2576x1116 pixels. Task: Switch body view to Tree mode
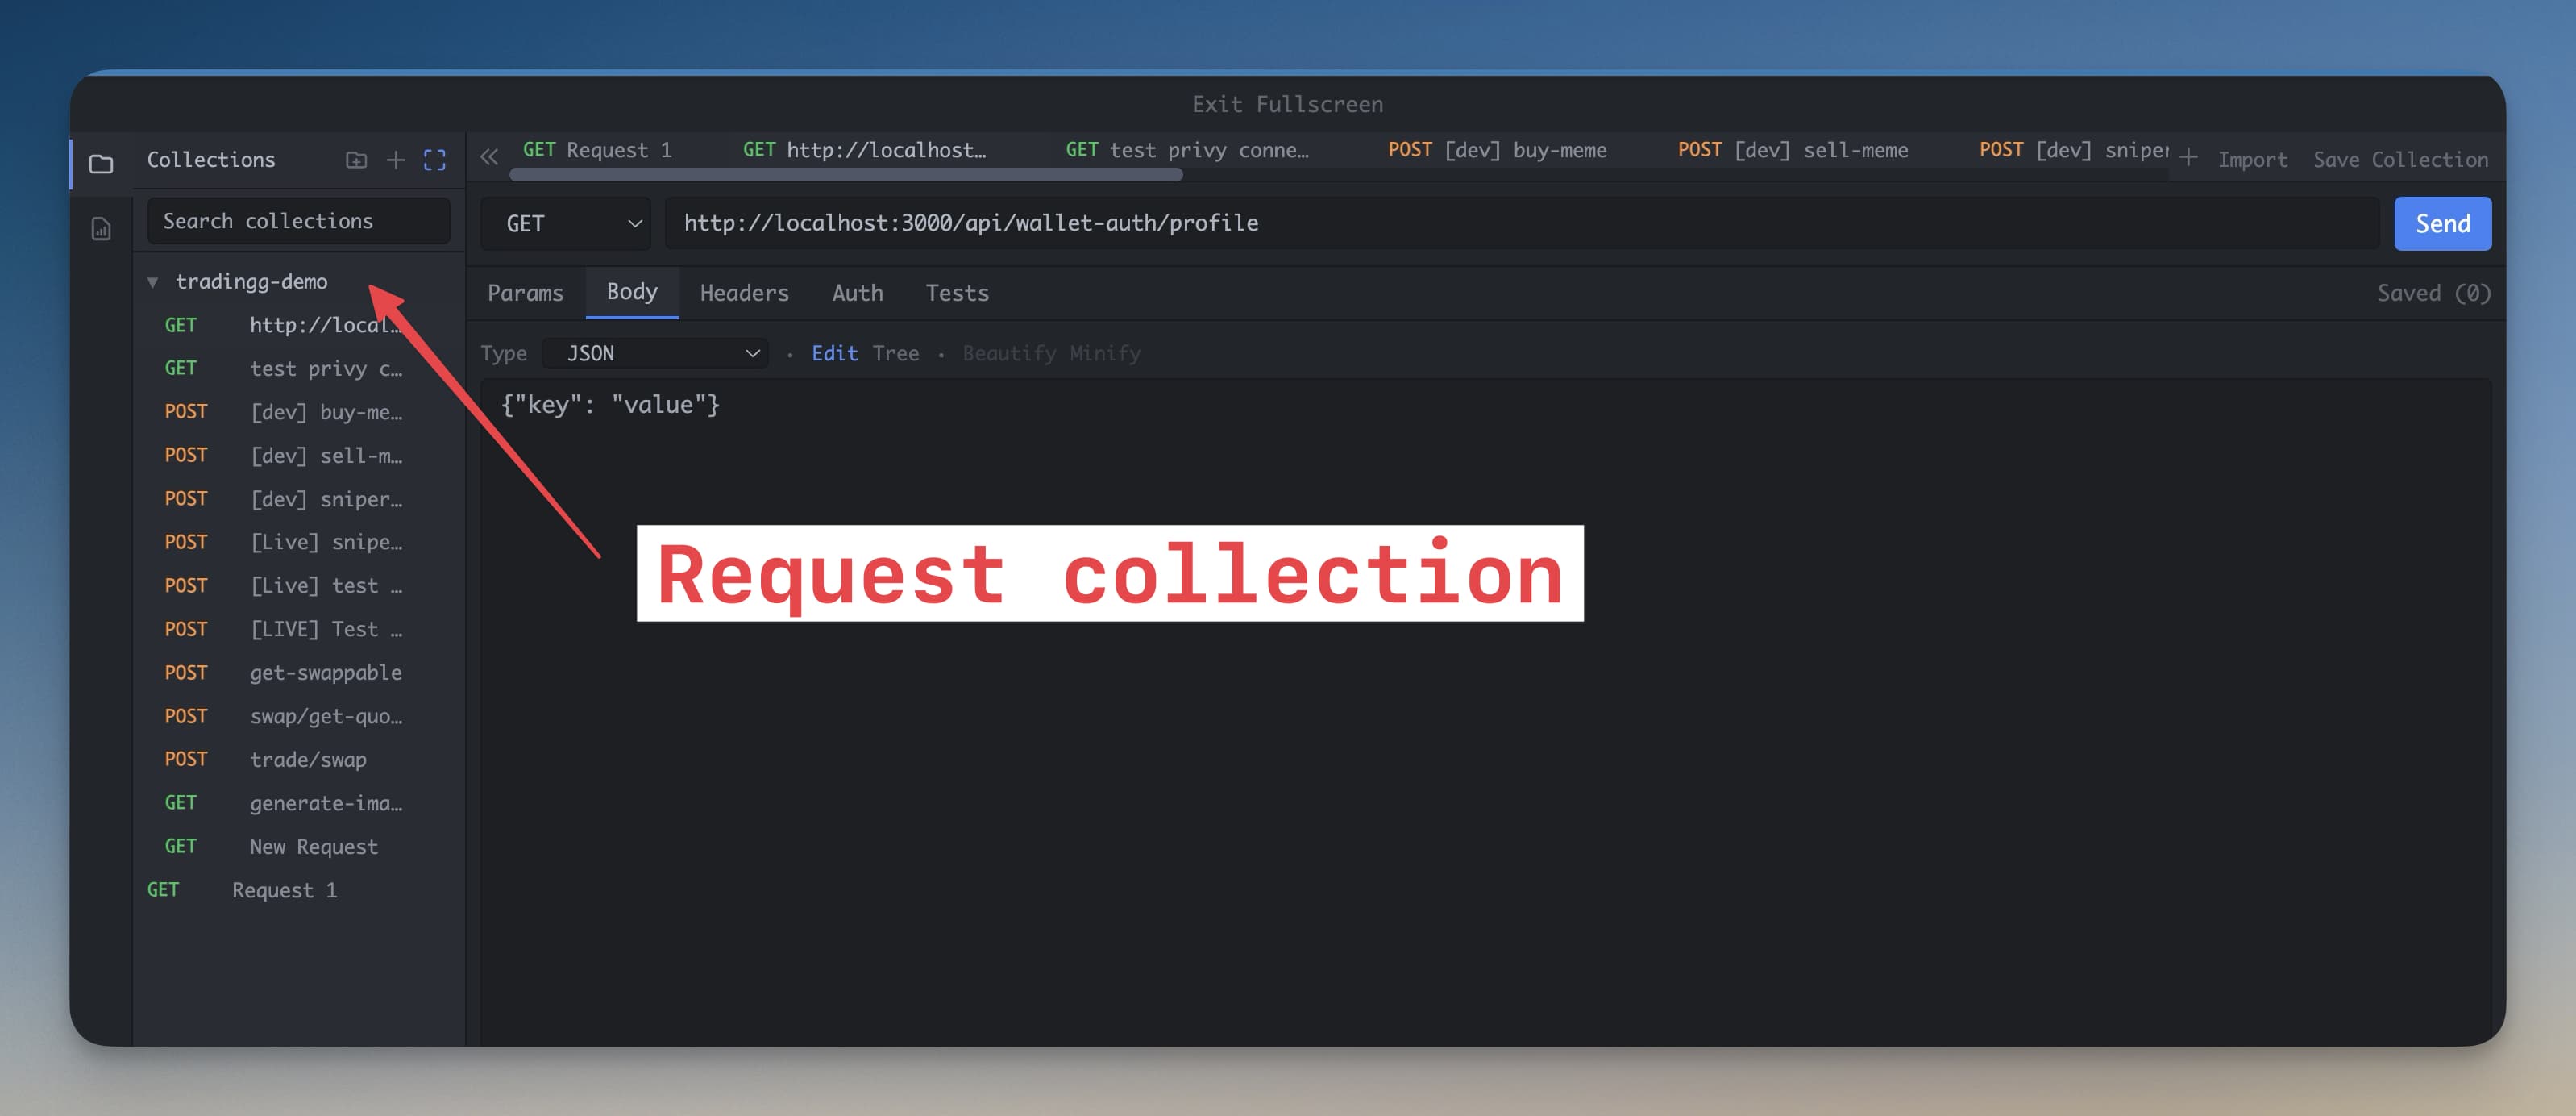click(895, 353)
